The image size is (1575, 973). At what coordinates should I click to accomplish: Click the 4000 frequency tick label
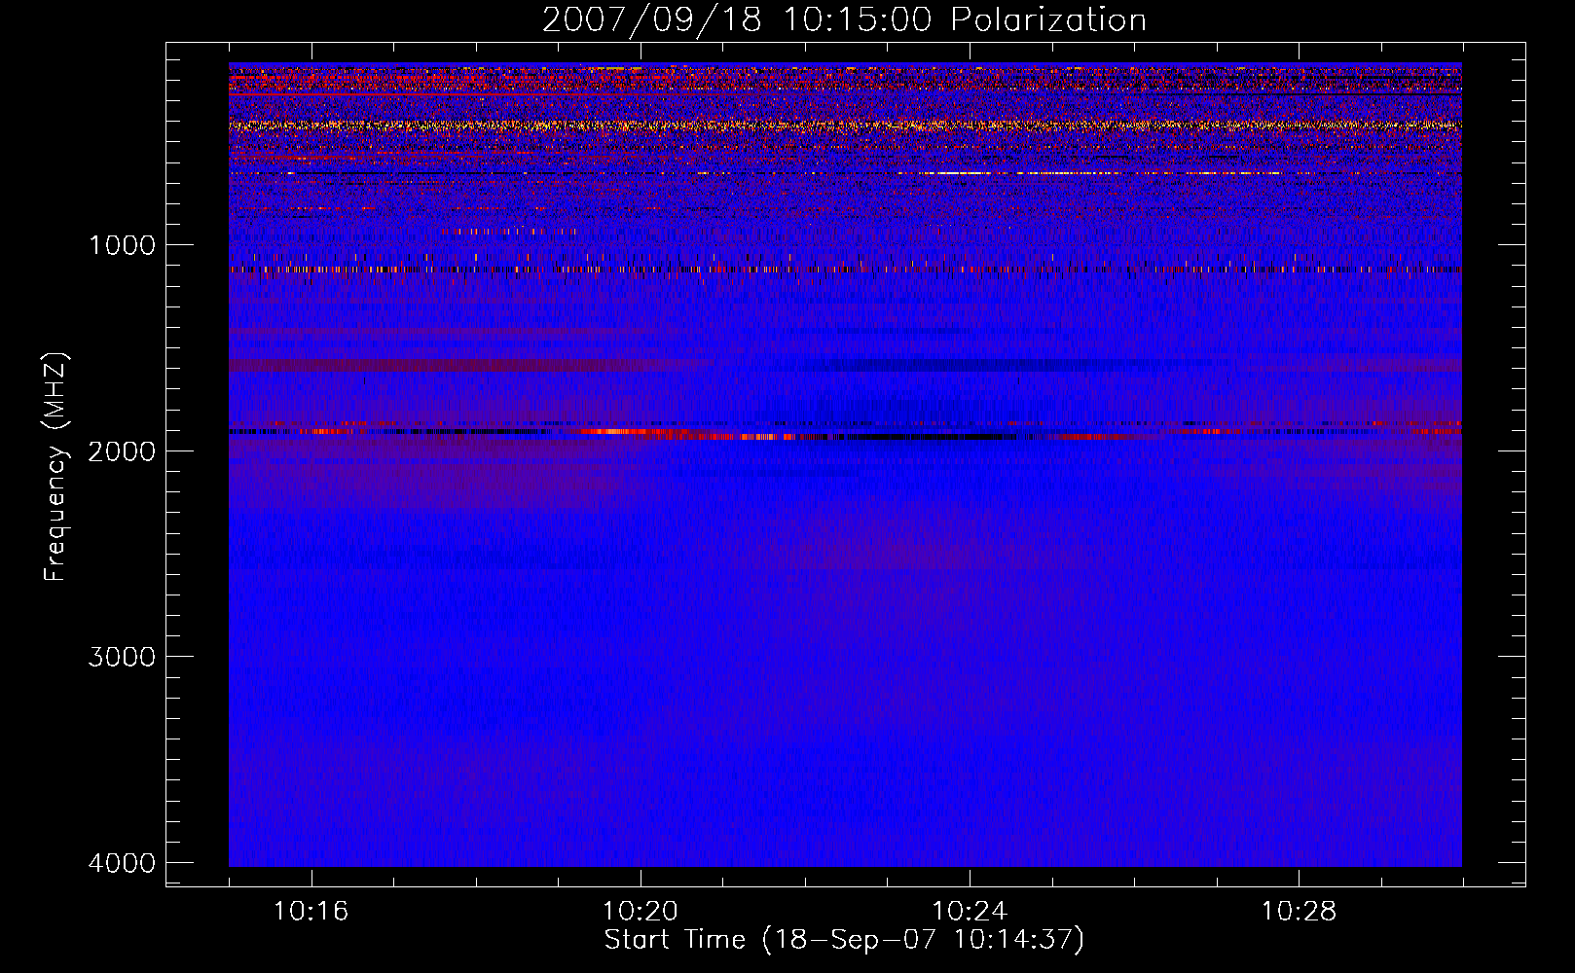[122, 863]
